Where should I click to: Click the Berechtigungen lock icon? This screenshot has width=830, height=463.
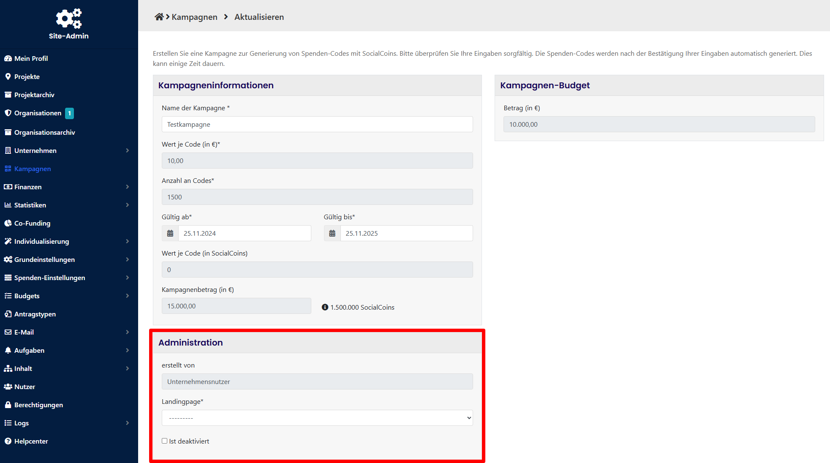(x=8, y=405)
